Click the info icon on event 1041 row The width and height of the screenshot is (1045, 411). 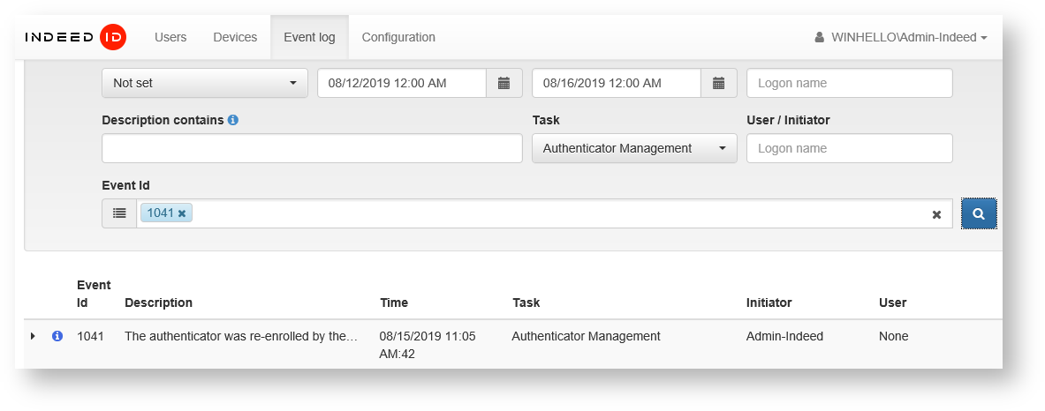[57, 336]
